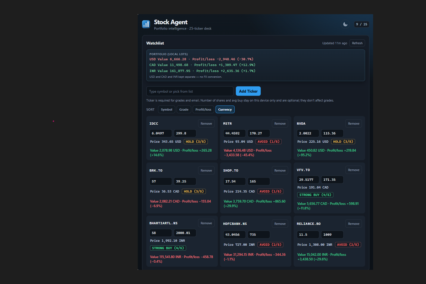The width and height of the screenshot is (426, 284).
Task: Remove the MSTR ticker
Action: point(280,124)
